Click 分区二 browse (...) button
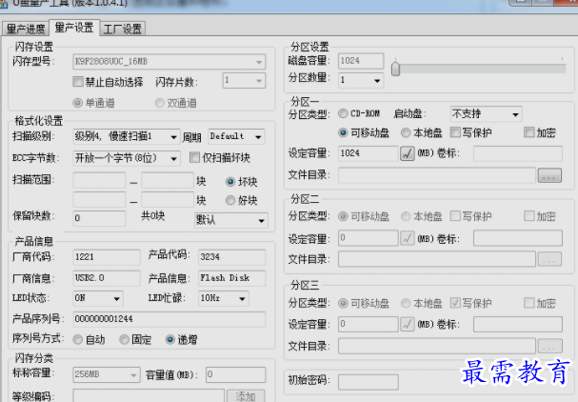 coord(549,259)
